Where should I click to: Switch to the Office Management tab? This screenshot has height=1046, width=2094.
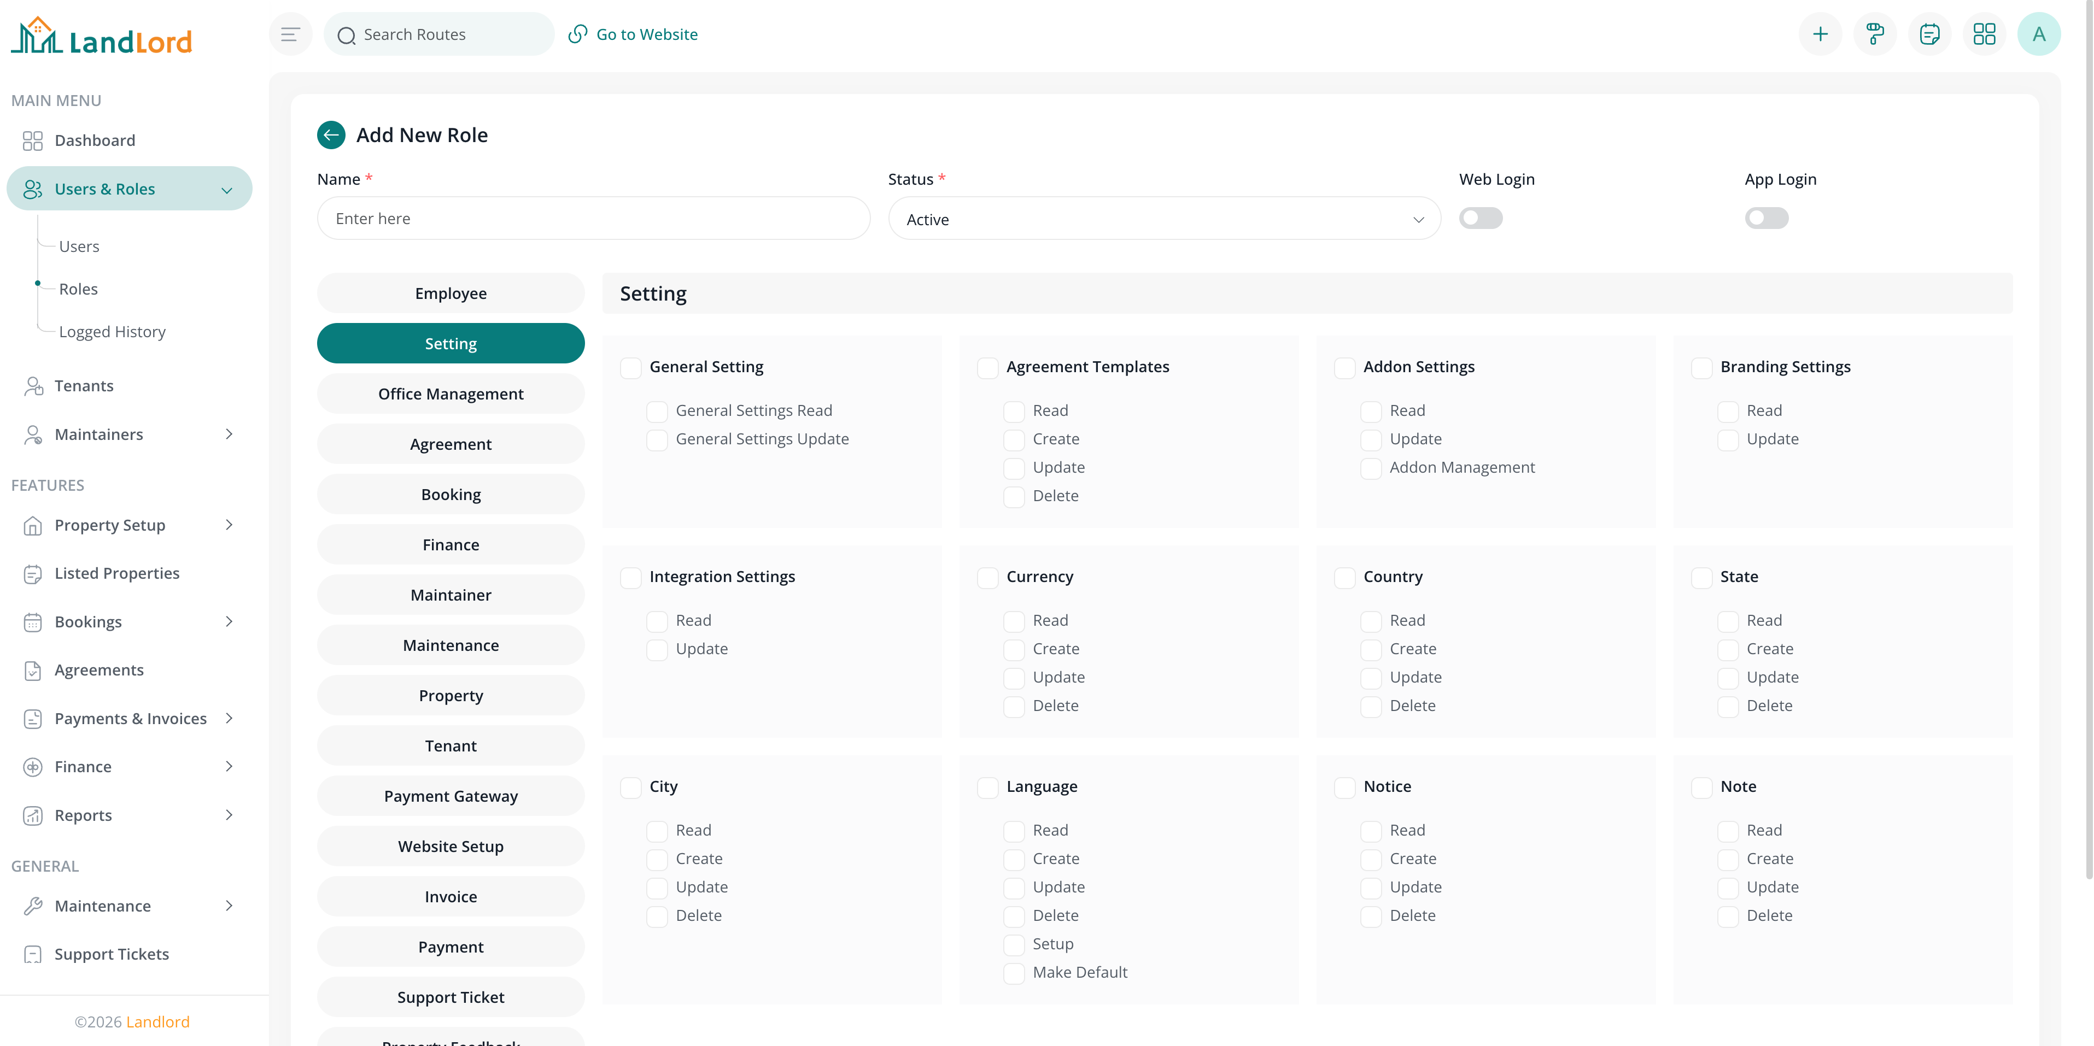tap(451, 393)
